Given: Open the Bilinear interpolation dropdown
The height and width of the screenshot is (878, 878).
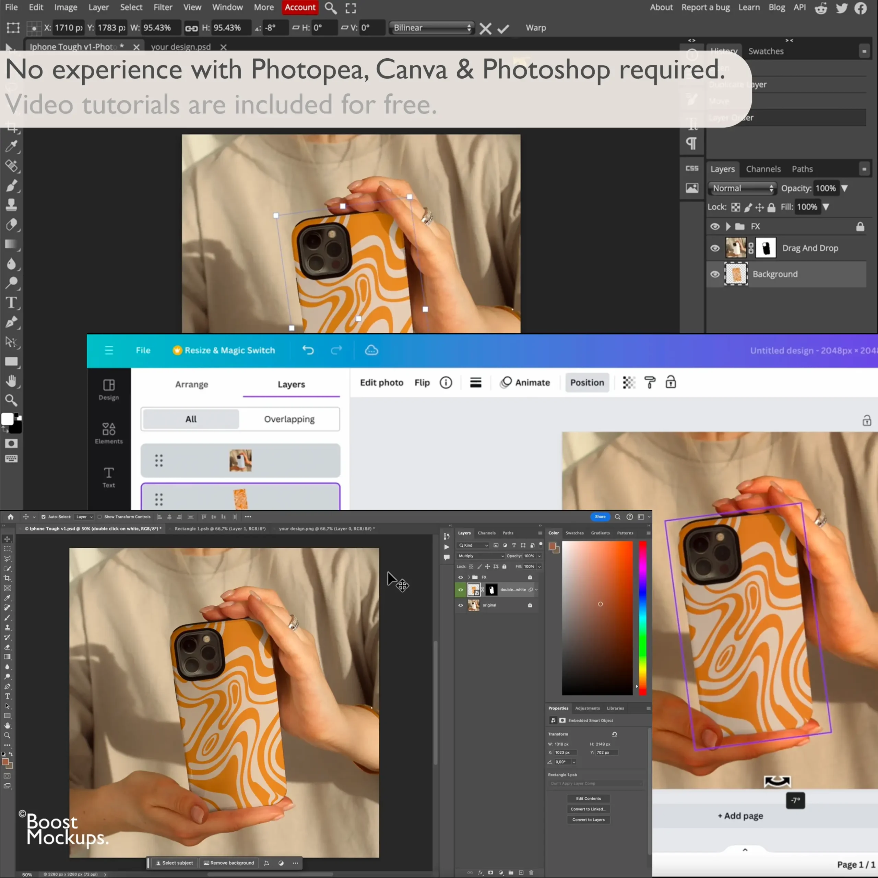Looking at the screenshot, I should 432,28.
